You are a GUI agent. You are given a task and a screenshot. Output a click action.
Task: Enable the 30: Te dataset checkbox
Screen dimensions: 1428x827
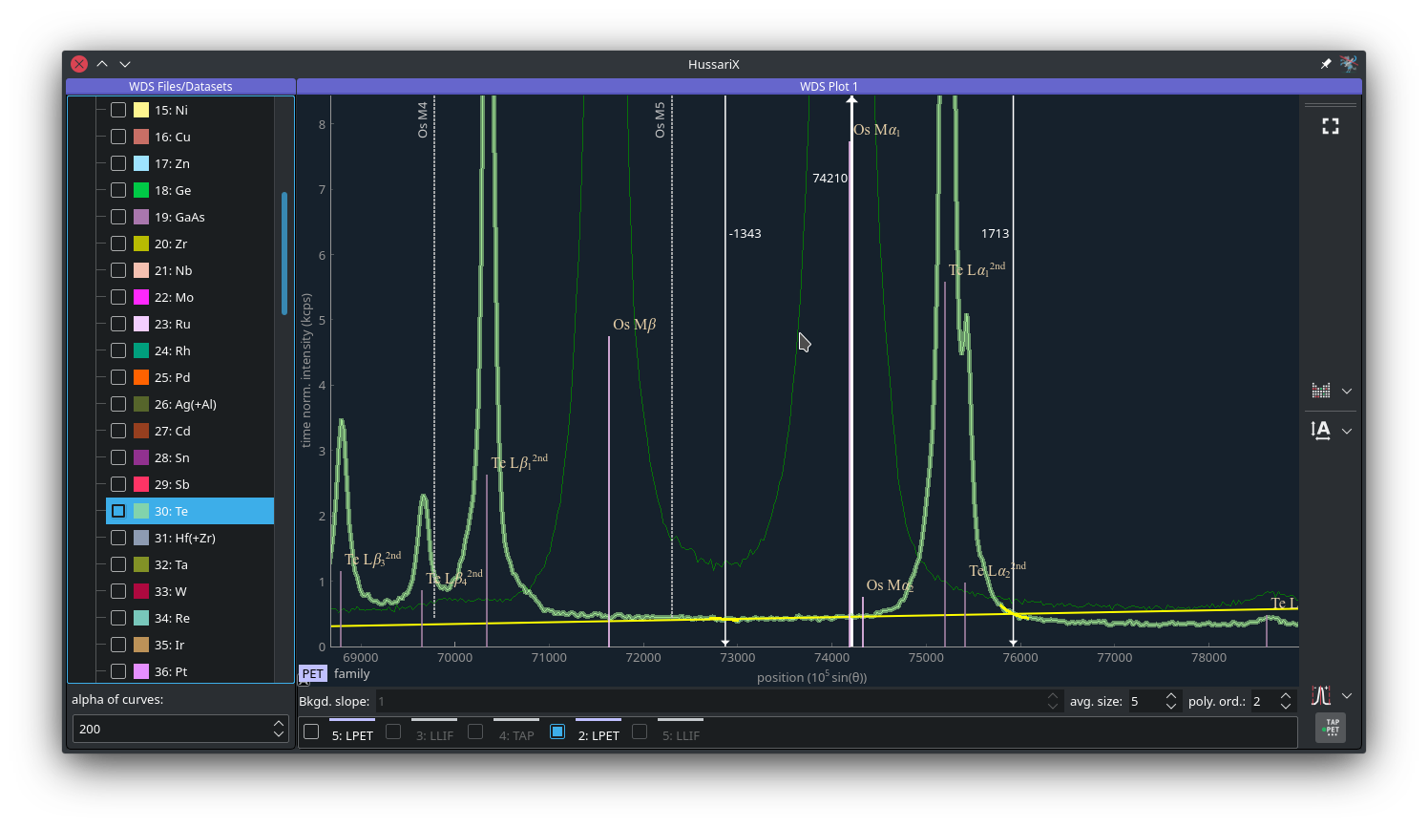pyautogui.click(x=118, y=511)
